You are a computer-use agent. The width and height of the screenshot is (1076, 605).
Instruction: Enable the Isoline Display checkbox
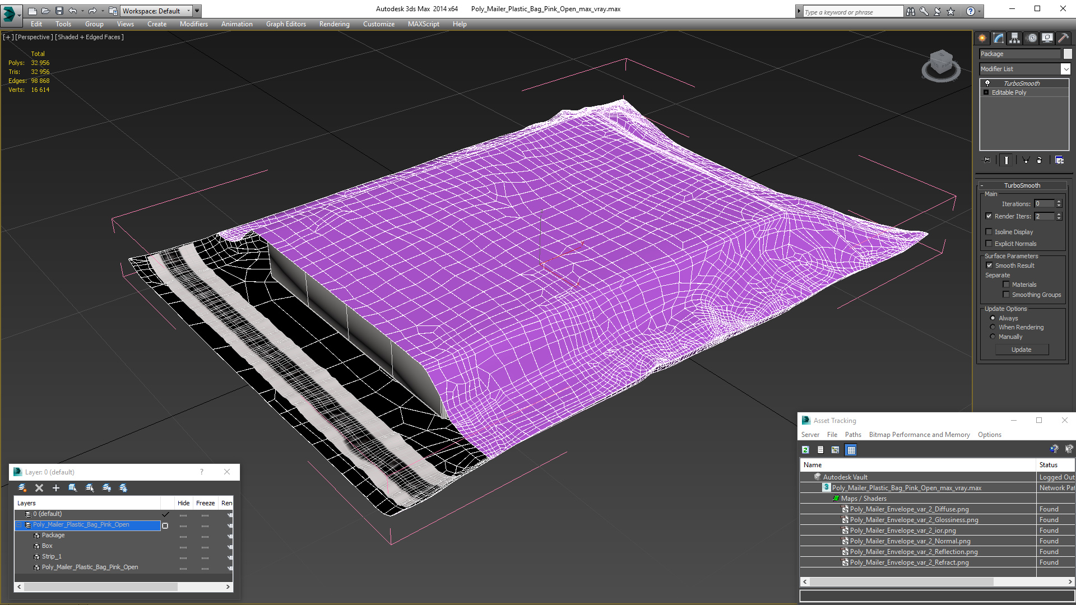tap(989, 231)
